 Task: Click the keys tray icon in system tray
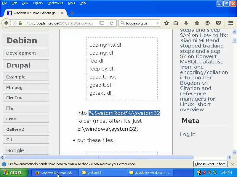point(199,173)
